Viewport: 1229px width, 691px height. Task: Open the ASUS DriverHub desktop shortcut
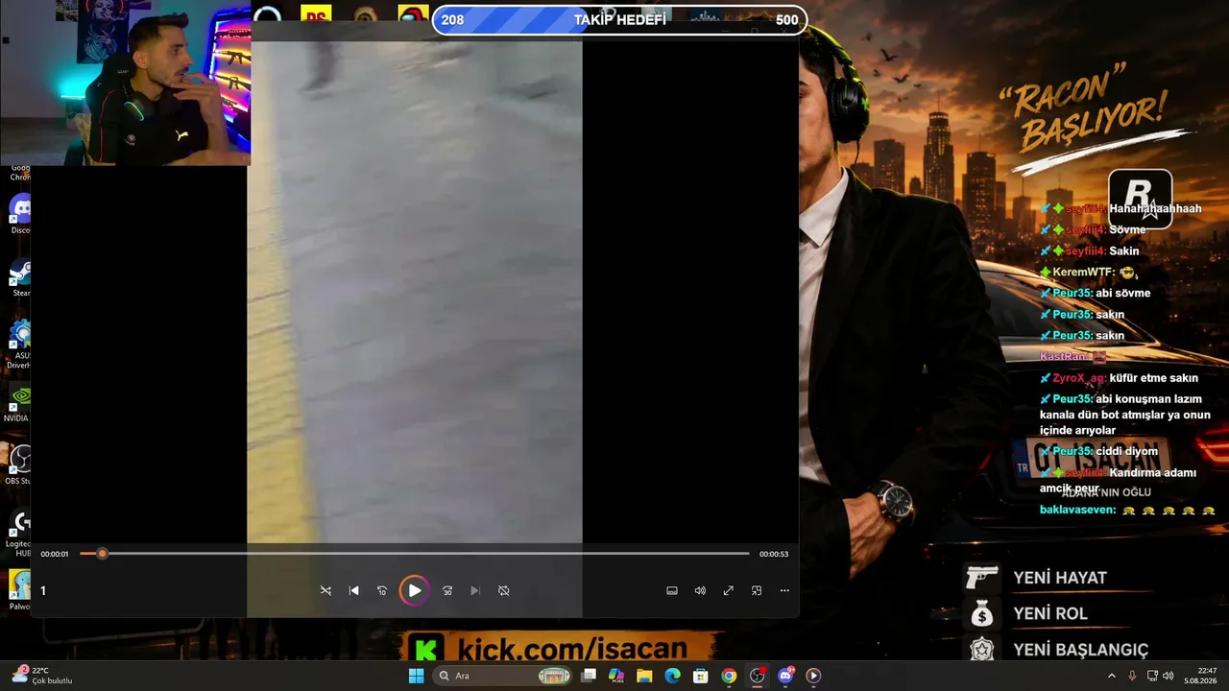click(x=20, y=344)
